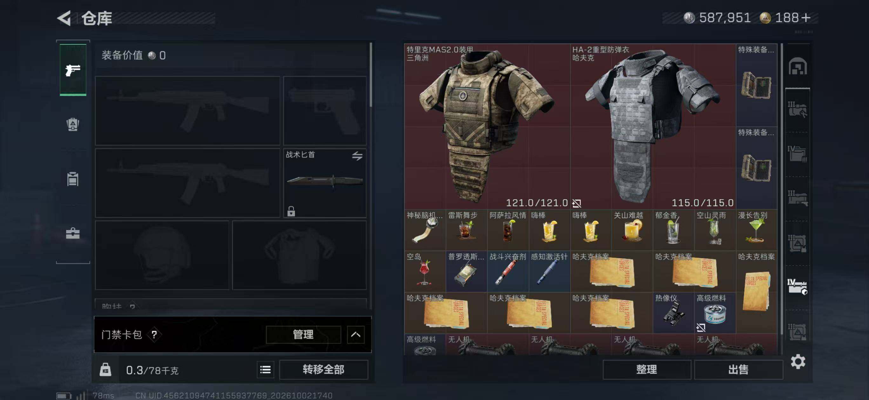869x400 pixels.
Task: Click the swap icon on 战术匕首 slot
Action: click(357, 156)
